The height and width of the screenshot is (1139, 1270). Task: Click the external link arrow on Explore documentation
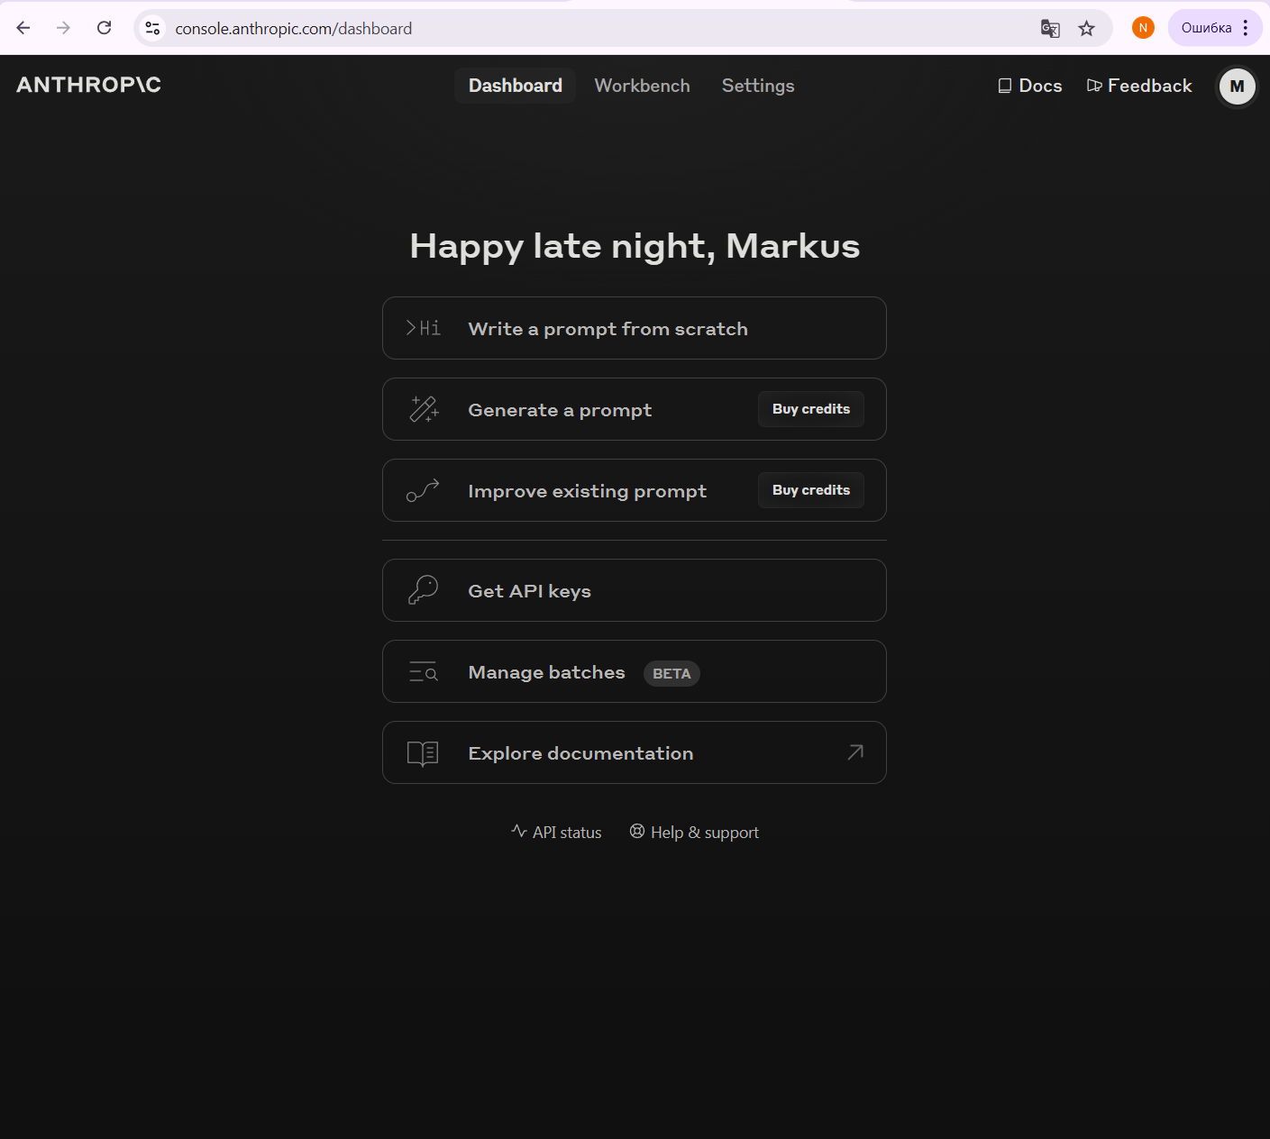[x=855, y=752]
